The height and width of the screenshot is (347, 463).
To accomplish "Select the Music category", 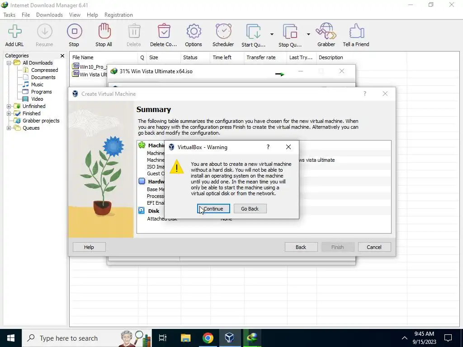I will [37, 84].
